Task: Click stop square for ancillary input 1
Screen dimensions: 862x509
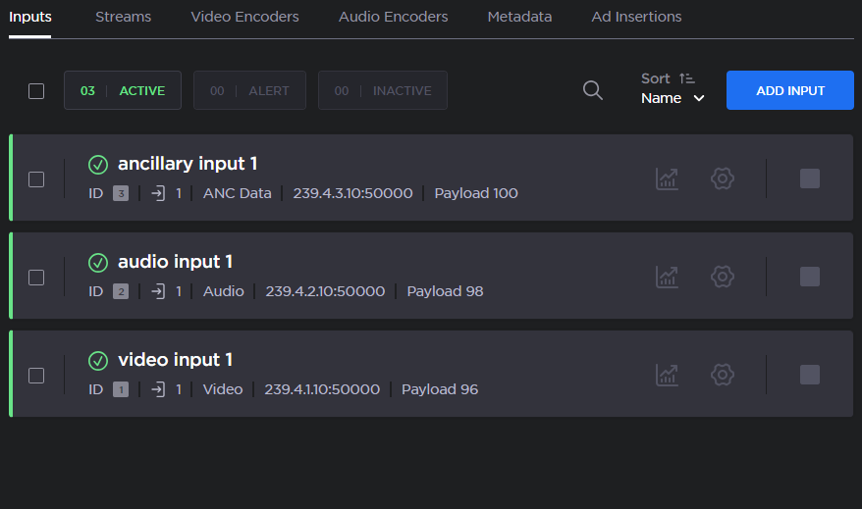Action: pyautogui.click(x=810, y=178)
